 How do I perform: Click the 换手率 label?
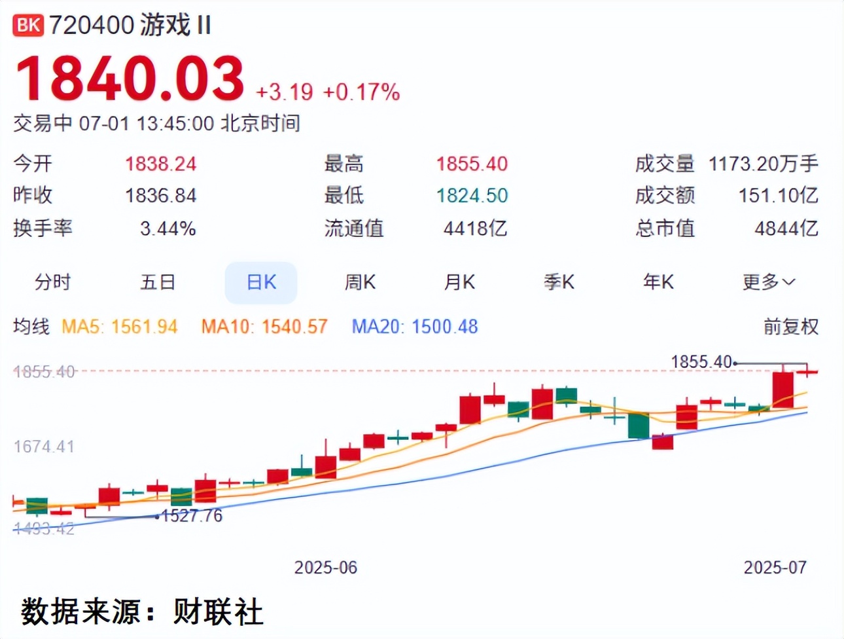point(43,228)
